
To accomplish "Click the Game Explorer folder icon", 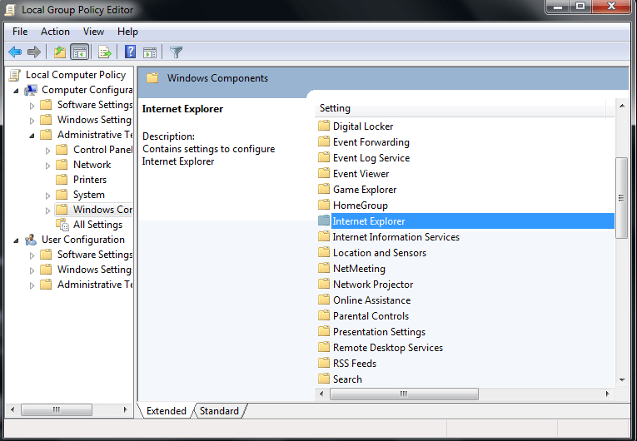I will (x=324, y=189).
